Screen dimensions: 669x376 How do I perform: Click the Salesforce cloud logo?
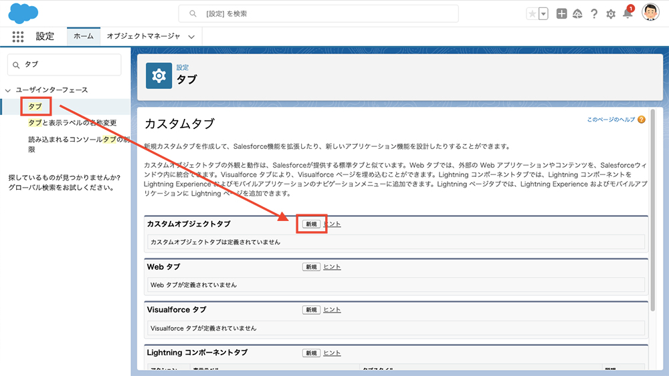[23, 13]
